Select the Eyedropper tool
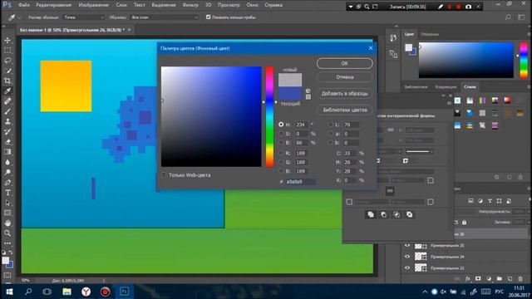 point(7,91)
